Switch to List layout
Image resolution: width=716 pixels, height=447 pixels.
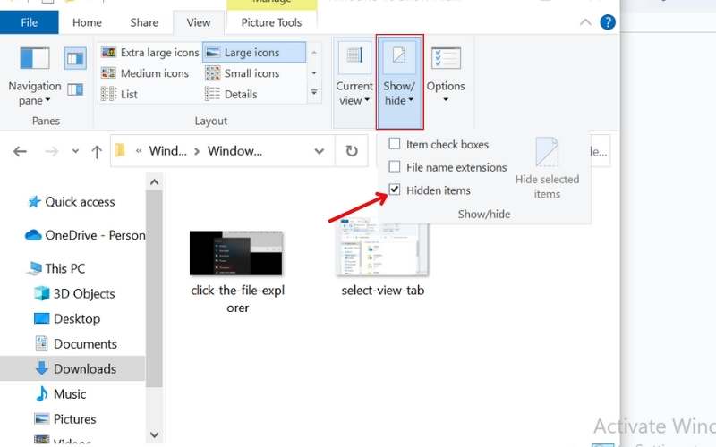coord(119,95)
